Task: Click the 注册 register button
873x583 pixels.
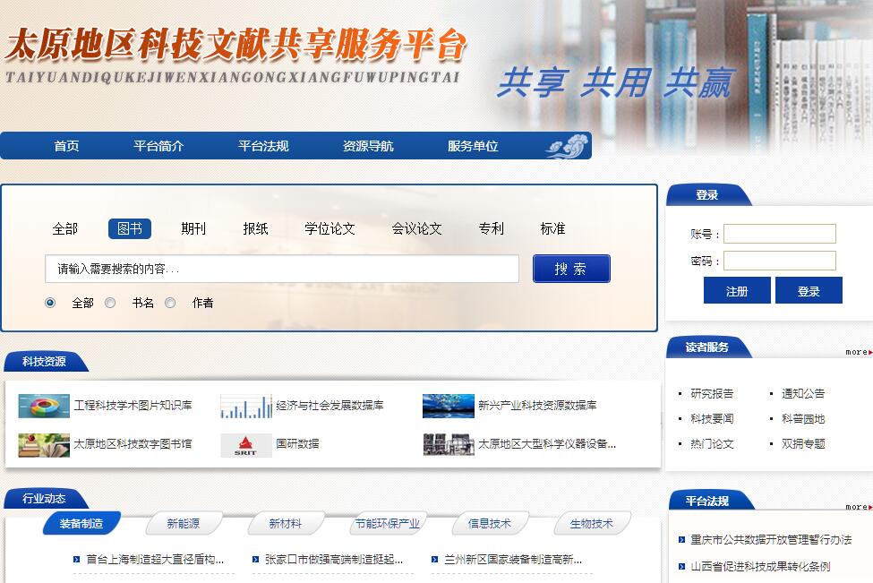Action: pyautogui.click(x=737, y=291)
